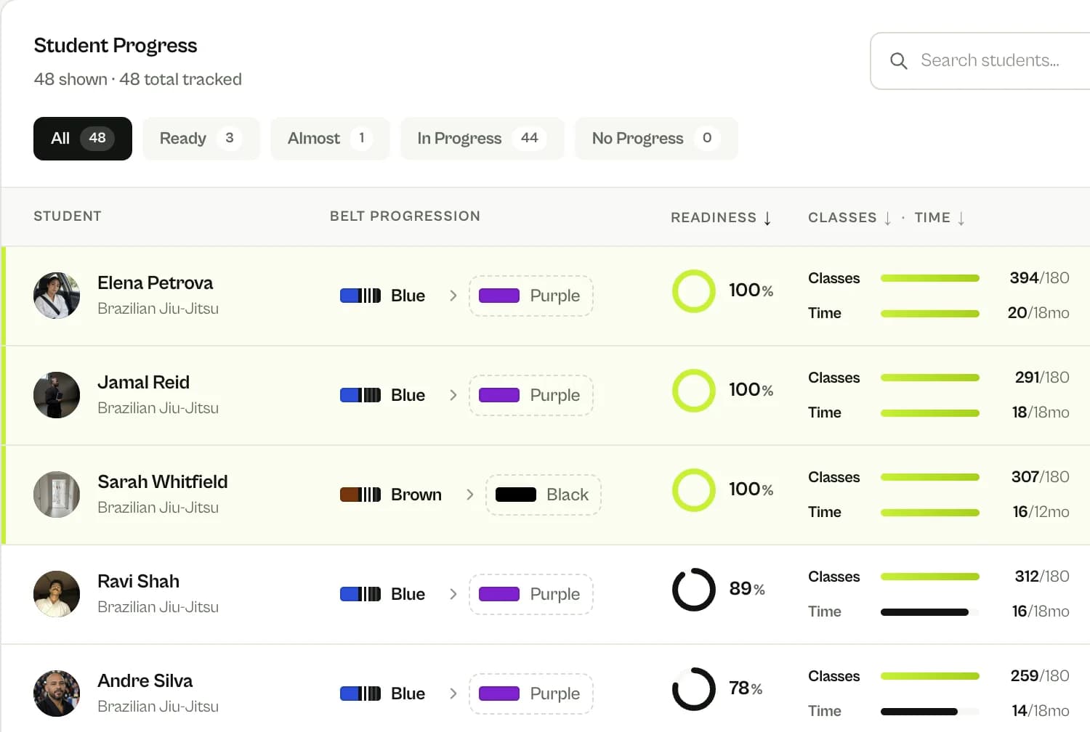This screenshot has height=732, width=1090.
Task: Select Jamal Reid's Purple target belt badge
Action: point(531,395)
